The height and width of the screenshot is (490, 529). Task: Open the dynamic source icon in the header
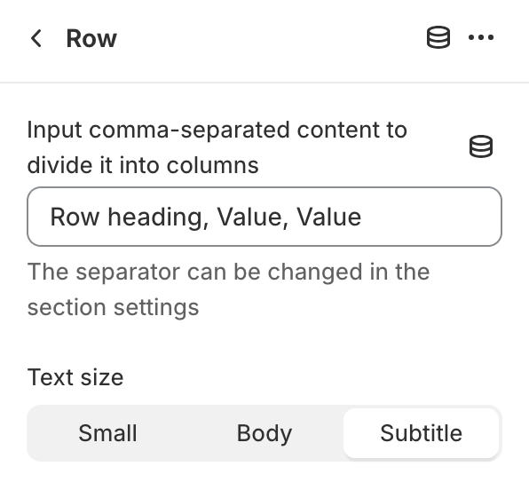pyautogui.click(x=438, y=37)
